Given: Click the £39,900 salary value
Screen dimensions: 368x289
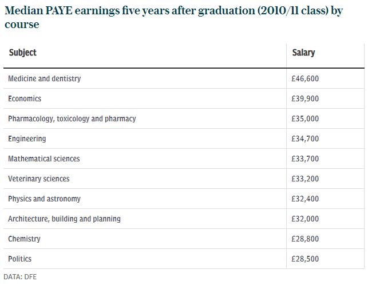Looking at the screenshot, I should point(305,98).
